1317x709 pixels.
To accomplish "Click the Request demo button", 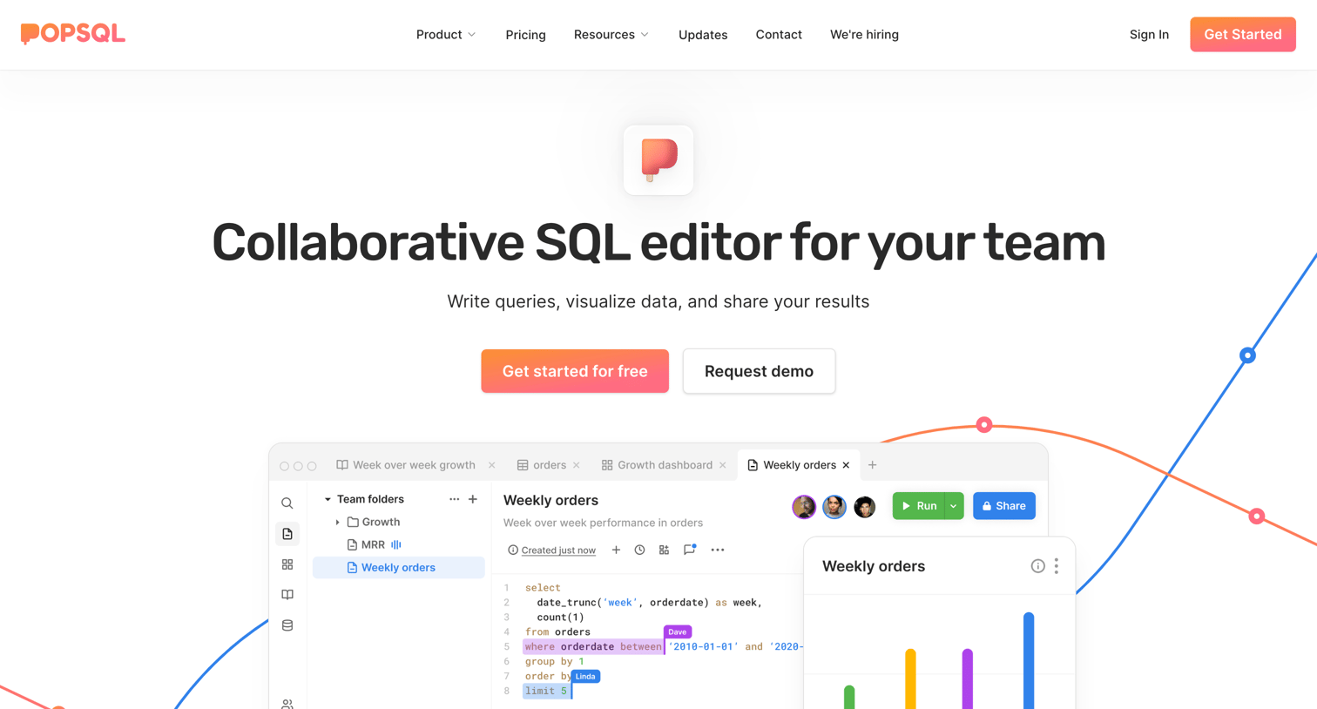I will pyautogui.click(x=759, y=371).
